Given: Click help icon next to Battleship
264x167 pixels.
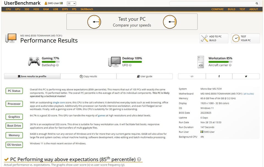Looking at the screenshot, I should [x=57, y=65].
